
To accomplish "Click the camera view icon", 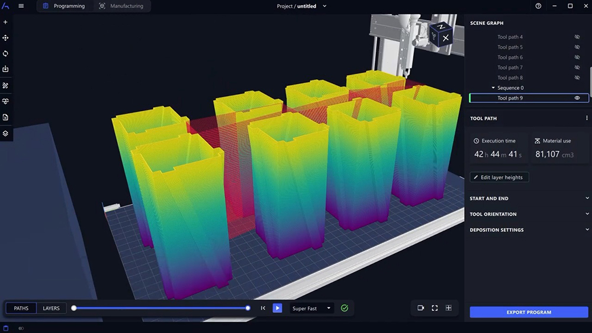I will (x=421, y=308).
